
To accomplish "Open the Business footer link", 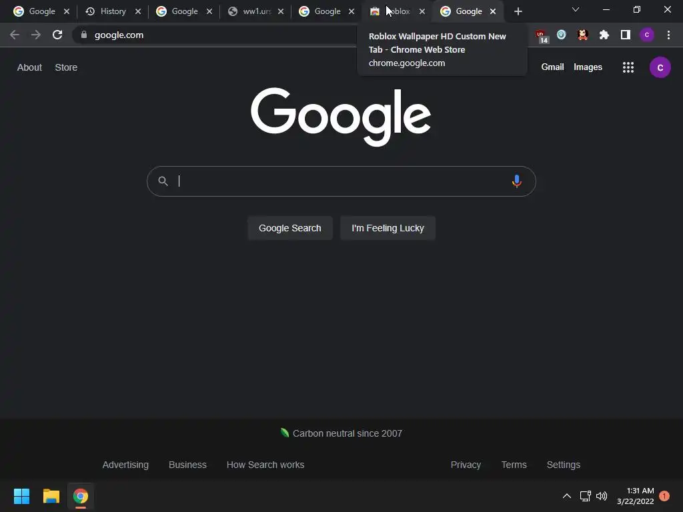I will pos(187,465).
